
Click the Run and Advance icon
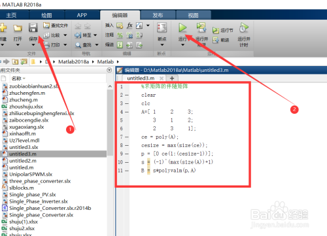click(x=201, y=27)
